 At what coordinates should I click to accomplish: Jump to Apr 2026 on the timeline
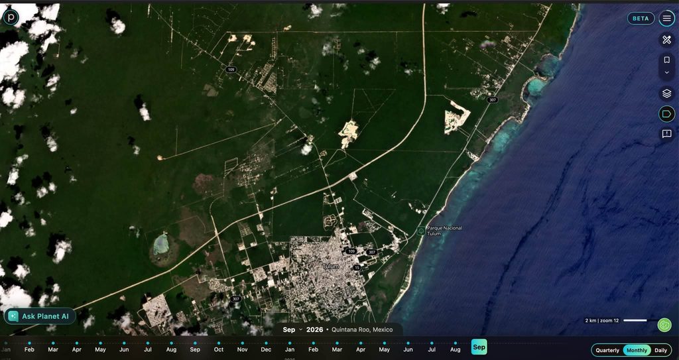coord(360,348)
